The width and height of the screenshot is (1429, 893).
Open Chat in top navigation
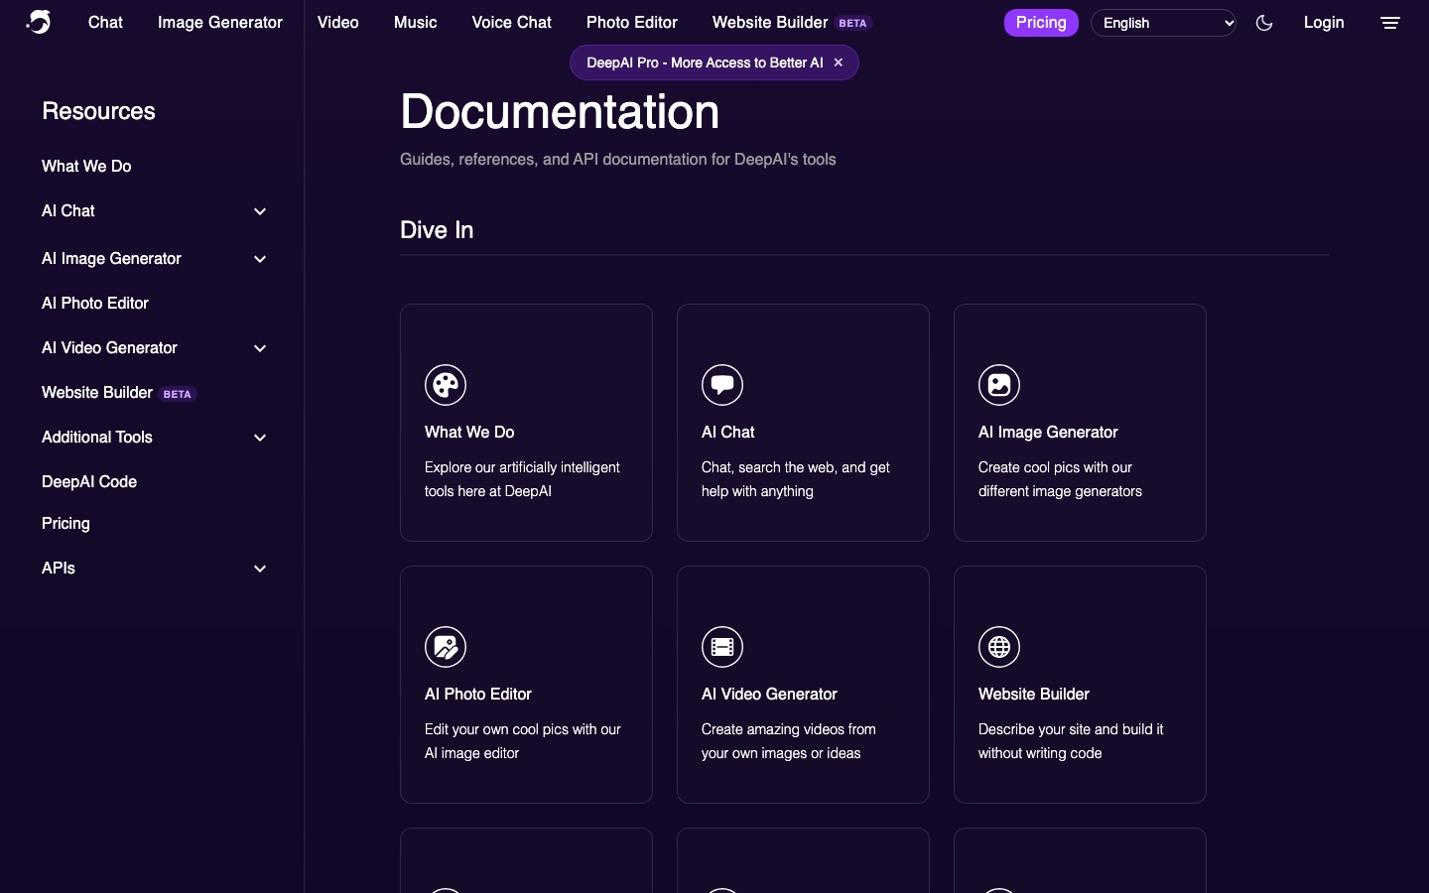coord(105,22)
